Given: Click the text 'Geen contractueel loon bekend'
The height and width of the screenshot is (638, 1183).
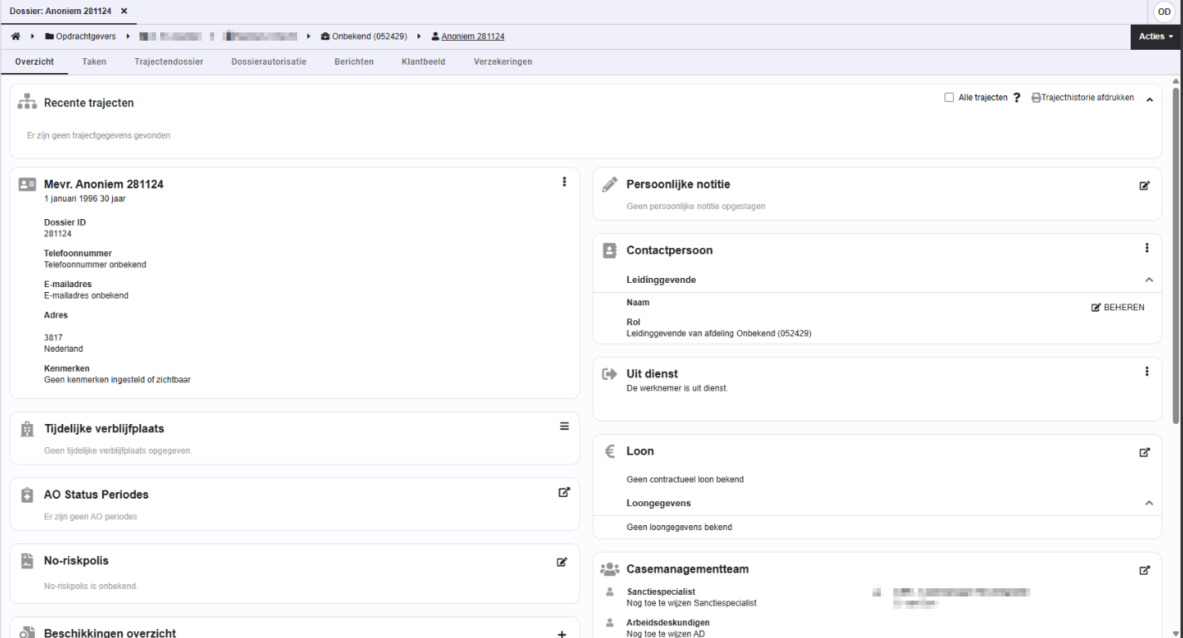Looking at the screenshot, I should click(x=685, y=480).
